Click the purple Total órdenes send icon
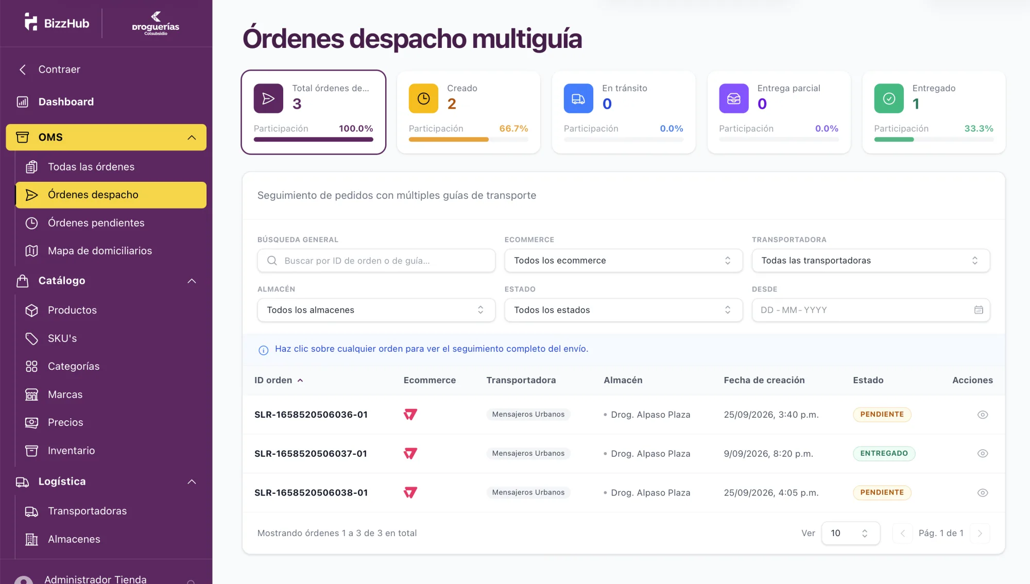This screenshot has width=1030, height=584. coord(268,98)
